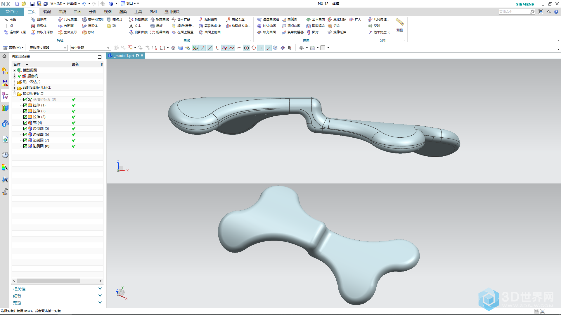Toggle the 边倒圆 (5) checkbox
Image resolution: width=561 pixels, height=315 pixels.
click(x=25, y=129)
